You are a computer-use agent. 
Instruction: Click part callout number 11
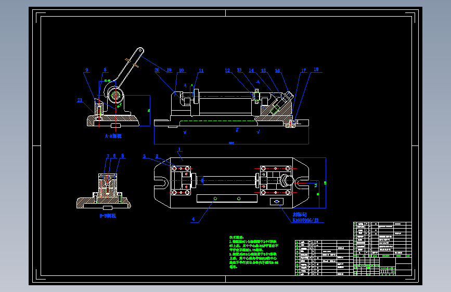201,71
